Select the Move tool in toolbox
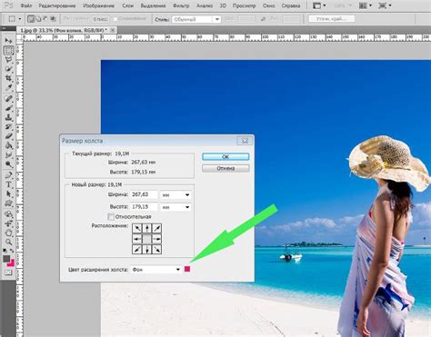 tap(8, 40)
